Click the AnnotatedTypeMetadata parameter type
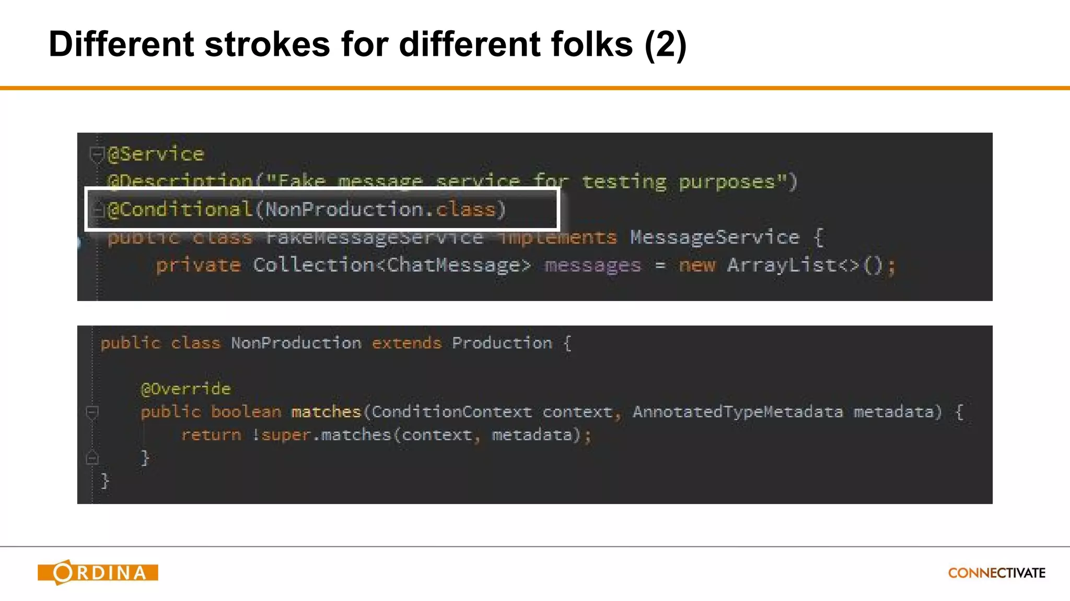 point(737,412)
